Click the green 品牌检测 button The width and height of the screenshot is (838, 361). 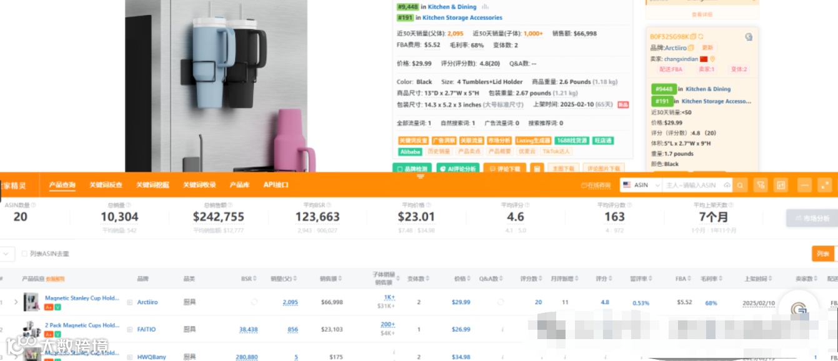[x=412, y=169]
